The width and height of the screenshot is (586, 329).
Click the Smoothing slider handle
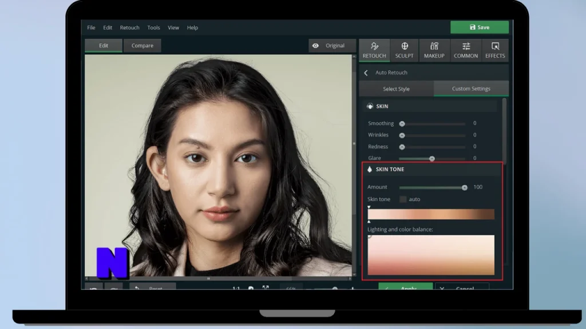[x=402, y=123]
